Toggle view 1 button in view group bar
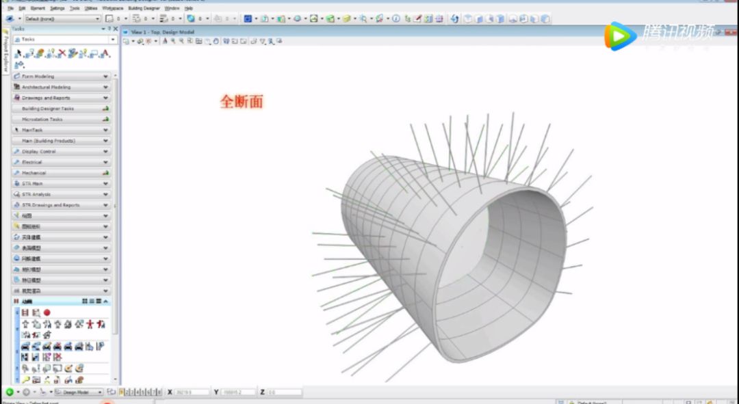The image size is (739, 404). point(122,392)
